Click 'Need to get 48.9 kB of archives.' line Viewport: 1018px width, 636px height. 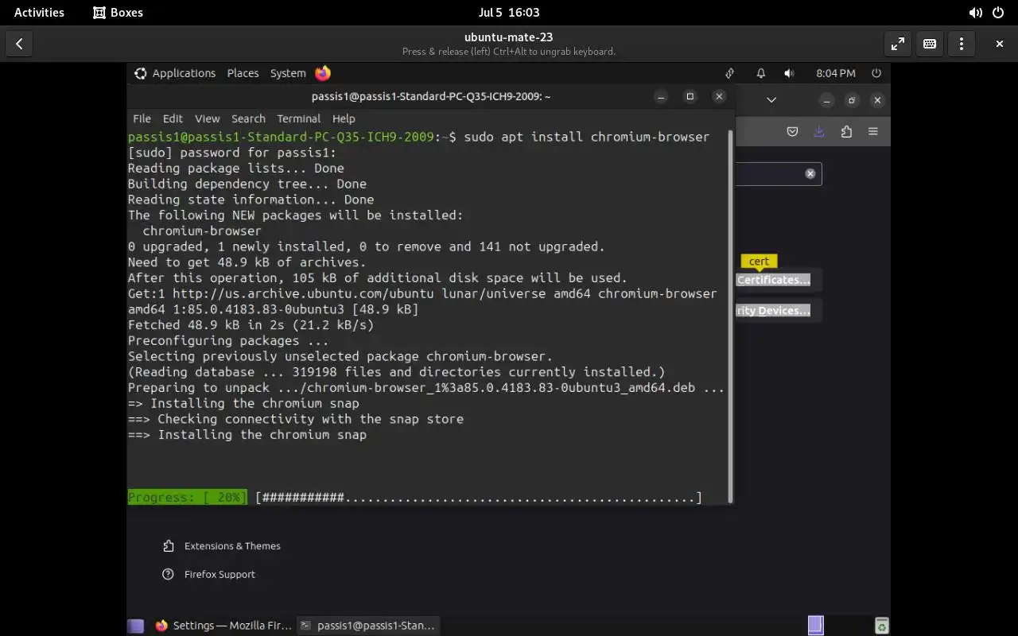[247, 262]
